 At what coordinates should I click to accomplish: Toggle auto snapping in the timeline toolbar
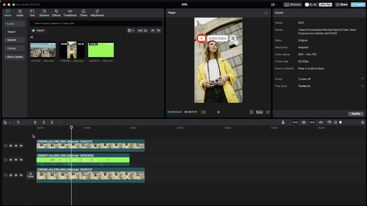click(x=304, y=122)
